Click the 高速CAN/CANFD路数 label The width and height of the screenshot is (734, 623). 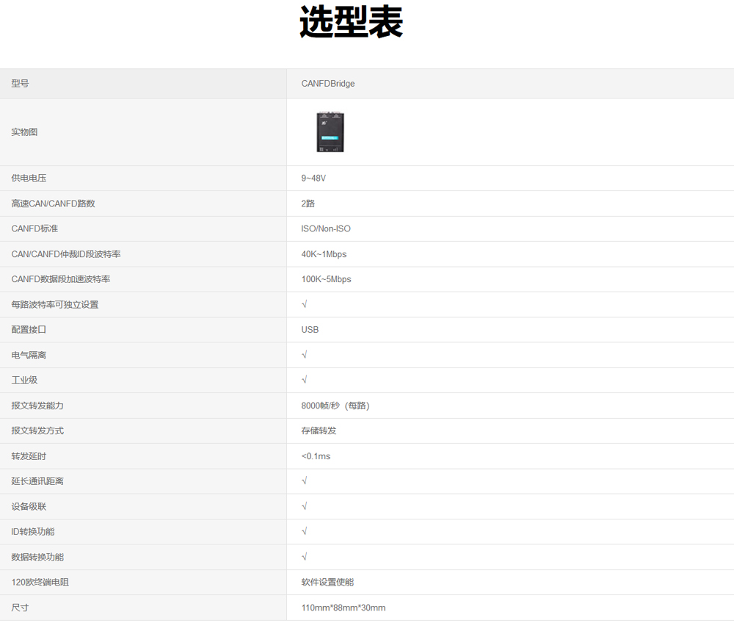click(x=53, y=204)
